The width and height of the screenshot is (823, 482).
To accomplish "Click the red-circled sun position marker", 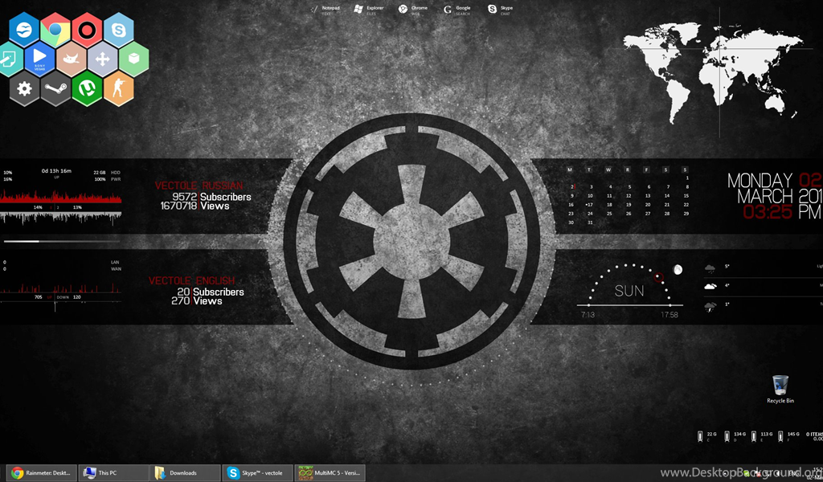I will click(x=659, y=277).
